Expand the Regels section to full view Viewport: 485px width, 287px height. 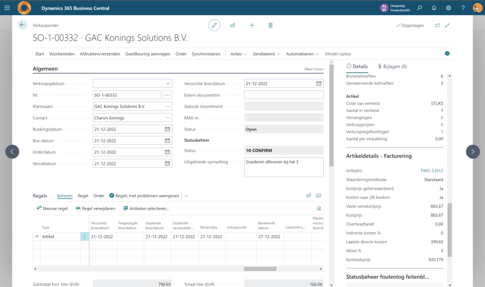[x=318, y=195]
